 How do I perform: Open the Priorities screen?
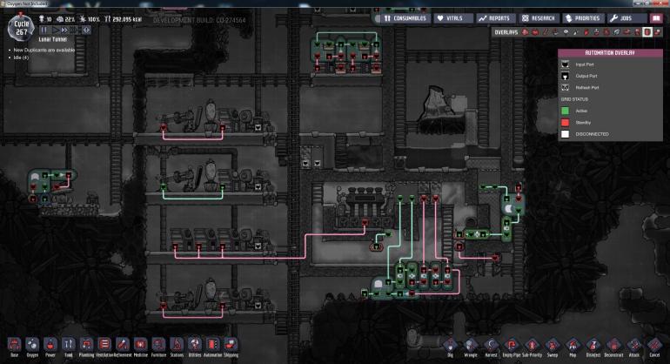(583, 18)
